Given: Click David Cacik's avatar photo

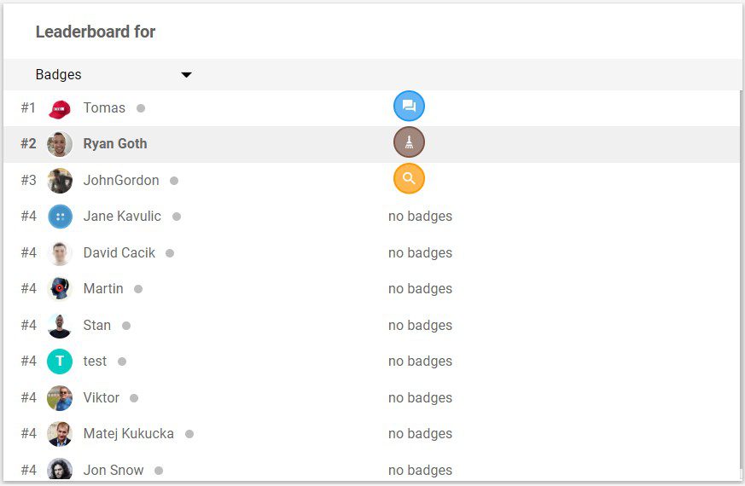Looking at the screenshot, I should point(60,253).
